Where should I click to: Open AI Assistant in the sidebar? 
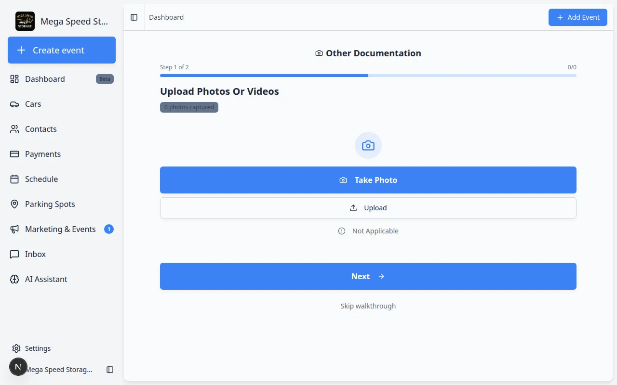click(62, 279)
